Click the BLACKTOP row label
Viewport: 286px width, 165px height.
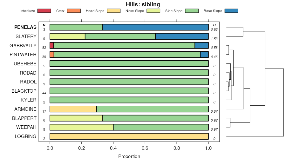click(24, 91)
